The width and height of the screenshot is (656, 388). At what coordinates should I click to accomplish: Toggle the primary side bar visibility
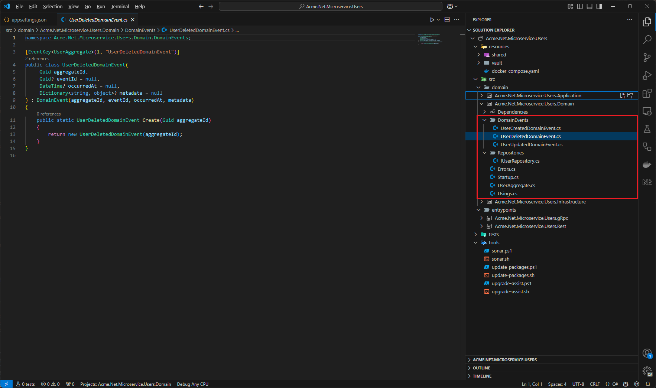[x=580, y=6]
